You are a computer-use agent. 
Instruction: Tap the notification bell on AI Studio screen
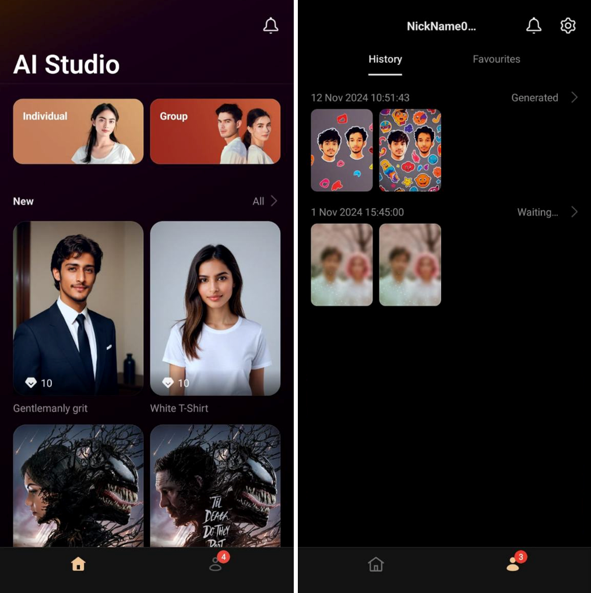(270, 26)
